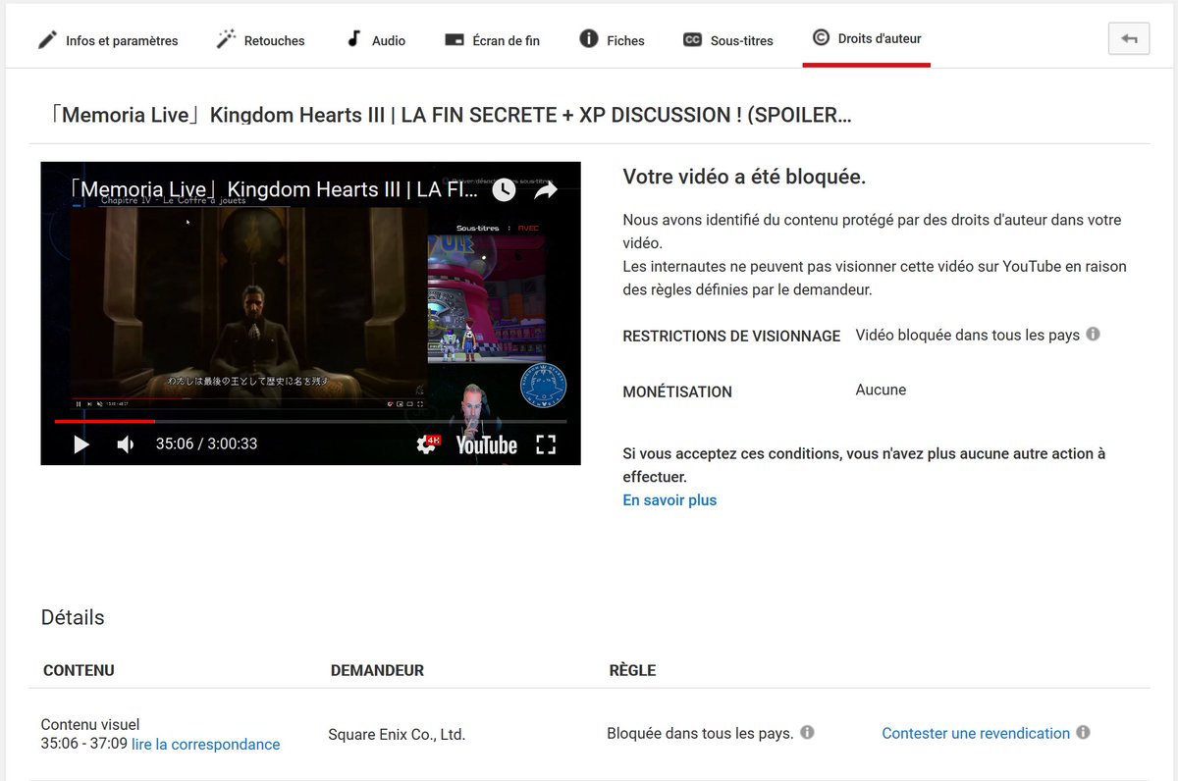Seek on the red video progress bar
Screen dimensions: 1178x781
click(310, 421)
